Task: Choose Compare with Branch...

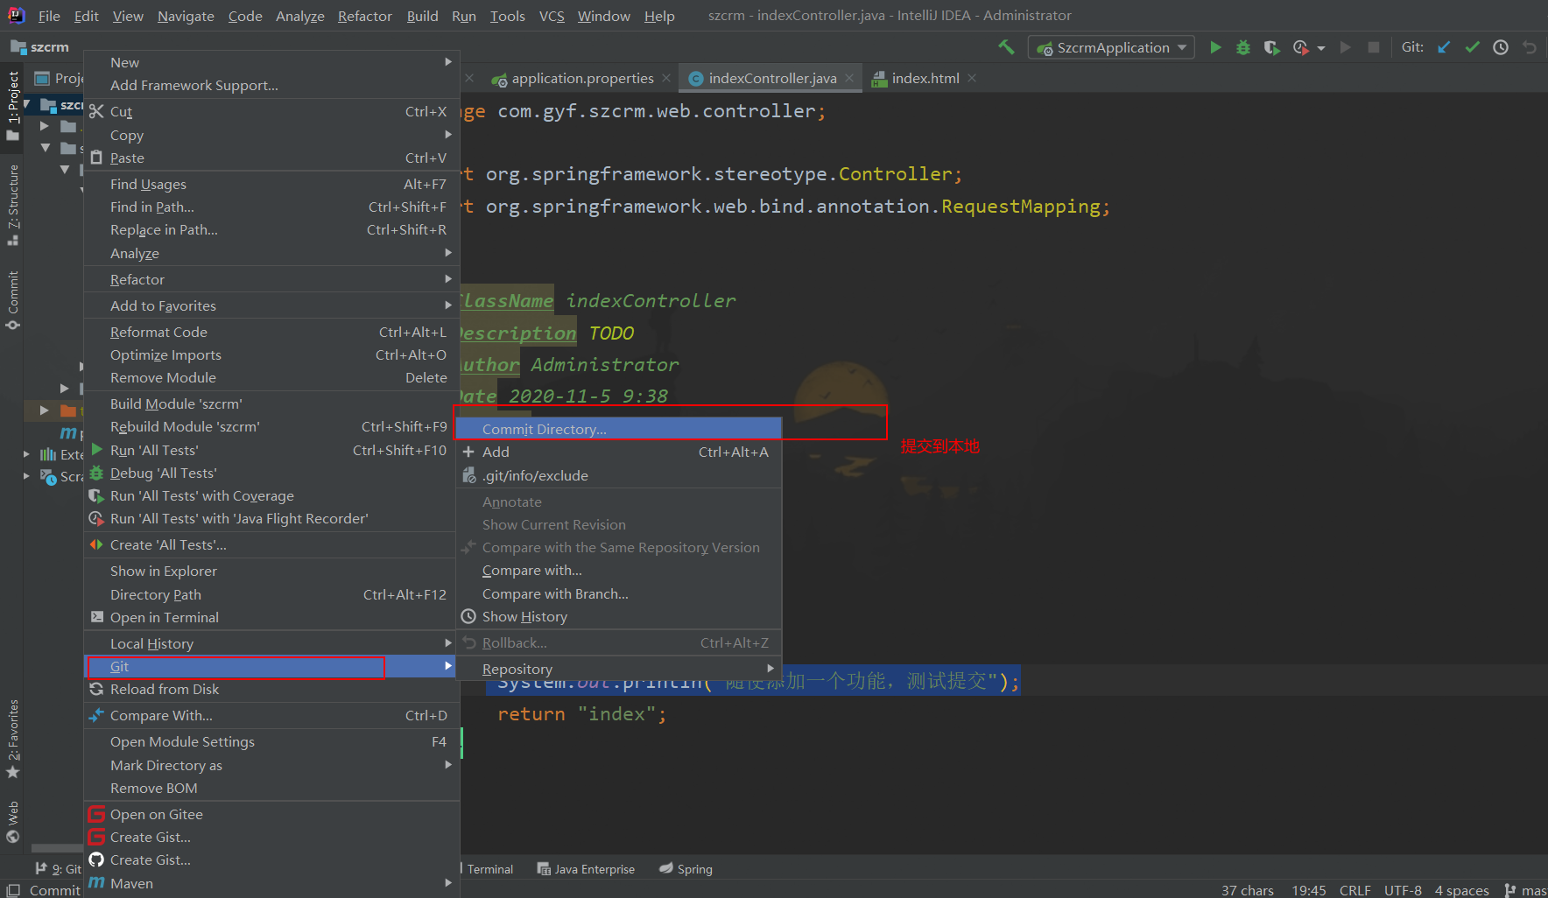Action: coord(618,593)
